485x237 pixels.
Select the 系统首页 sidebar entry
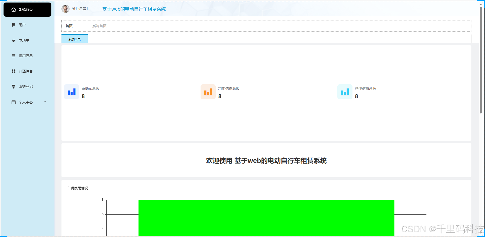pos(27,10)
